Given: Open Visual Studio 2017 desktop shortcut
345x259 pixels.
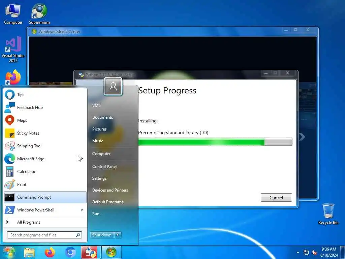Looking at the screenshot, I should [x=13, y=49].
